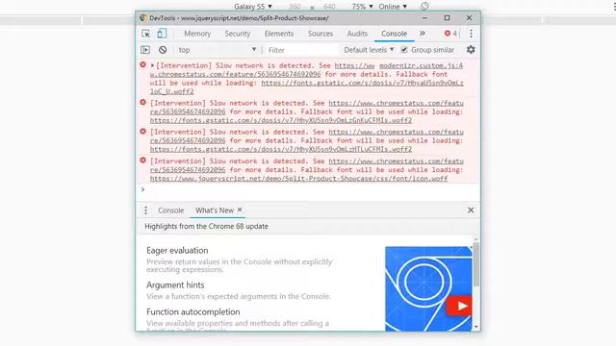
Task: Show the console sidebar icon
Action: pos(145,50)
